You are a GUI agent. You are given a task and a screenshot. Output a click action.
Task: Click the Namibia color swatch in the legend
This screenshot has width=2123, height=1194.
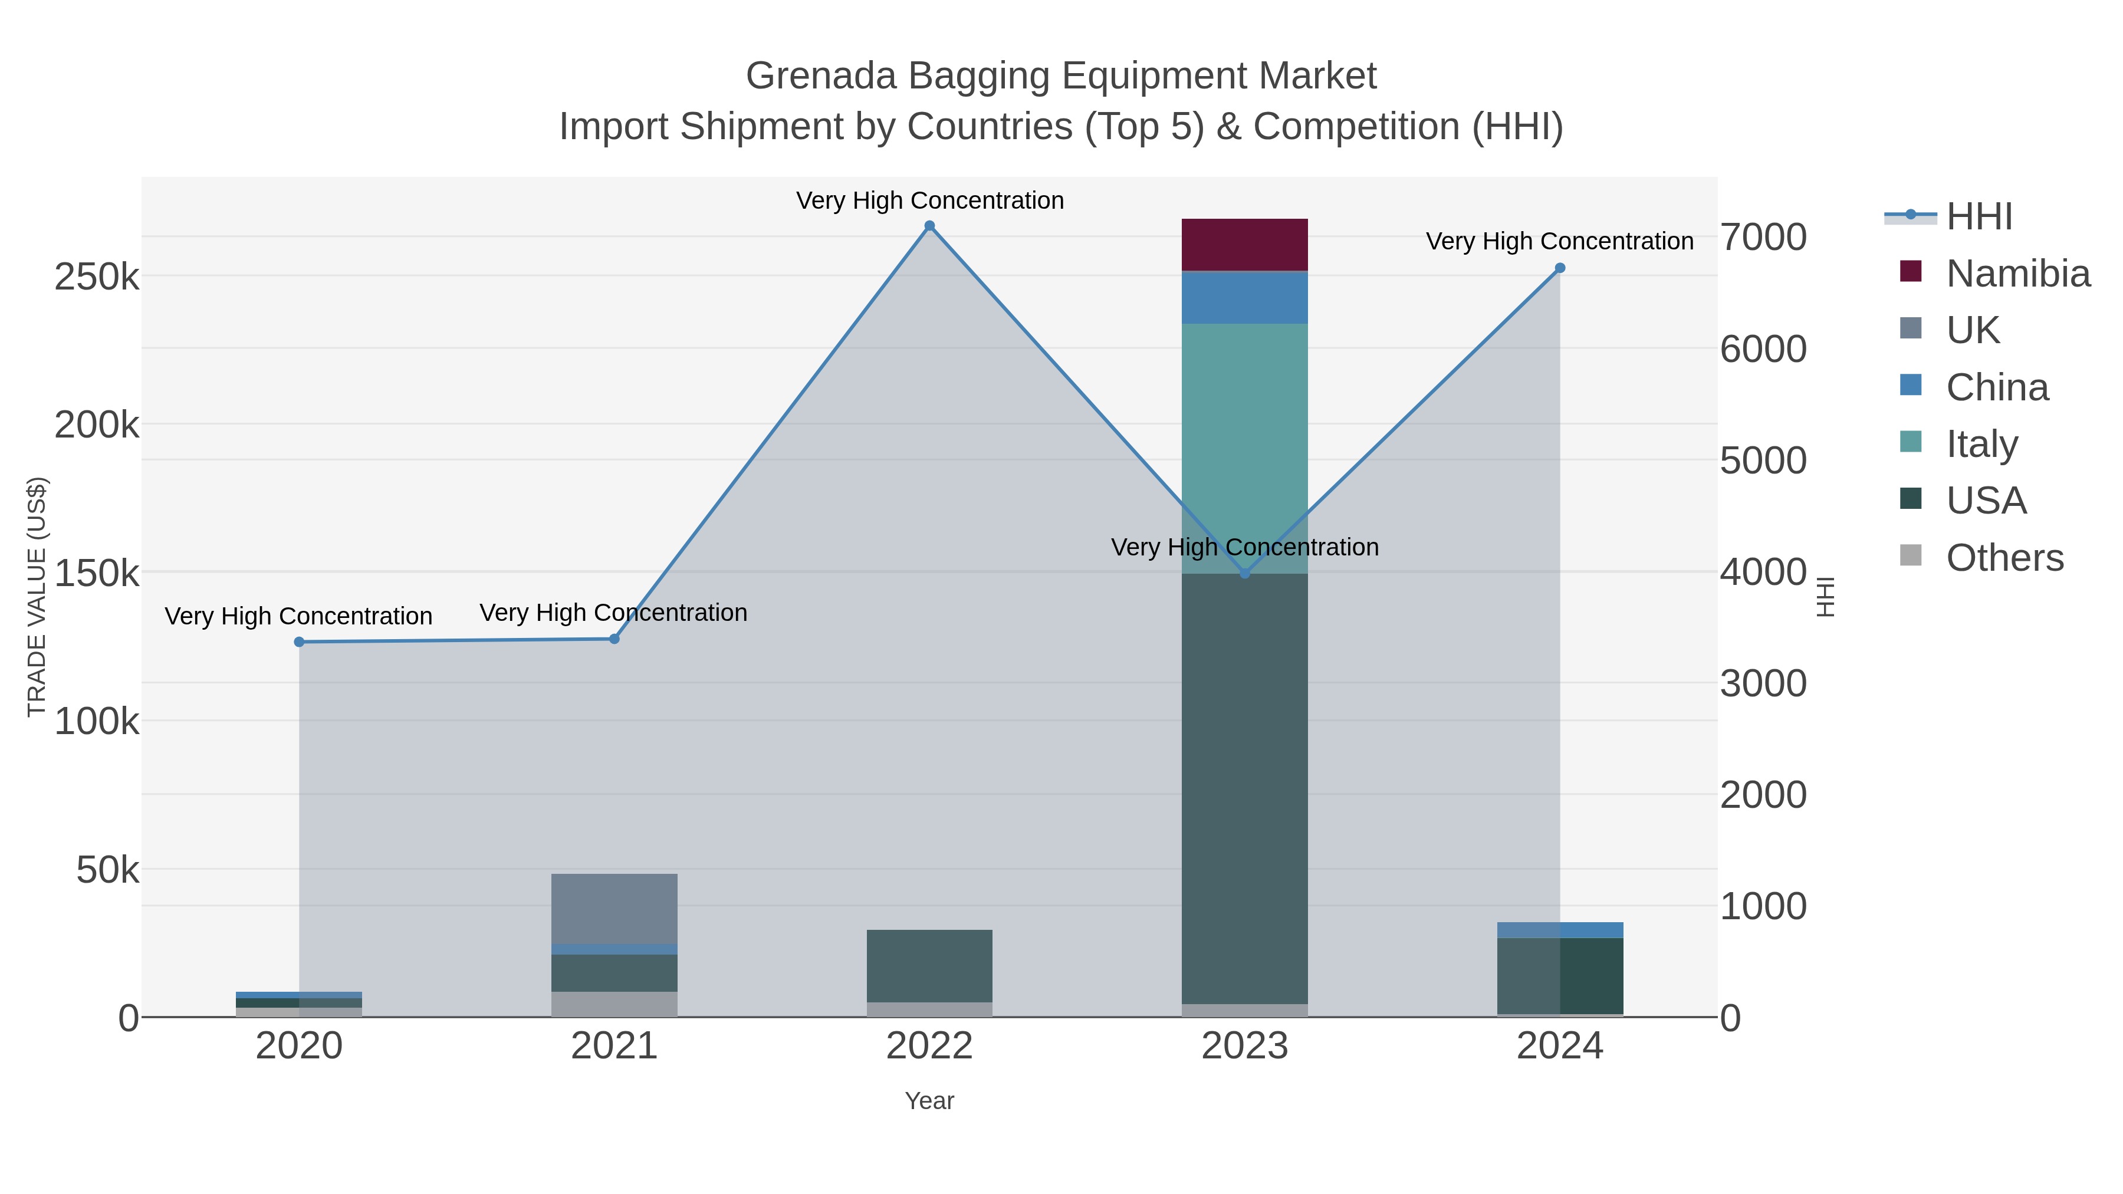point(1910,271)
